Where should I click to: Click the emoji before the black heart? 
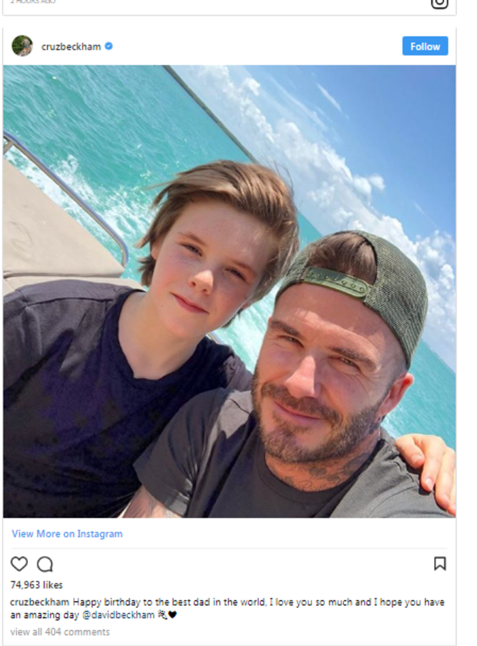[x=163, y=615]
